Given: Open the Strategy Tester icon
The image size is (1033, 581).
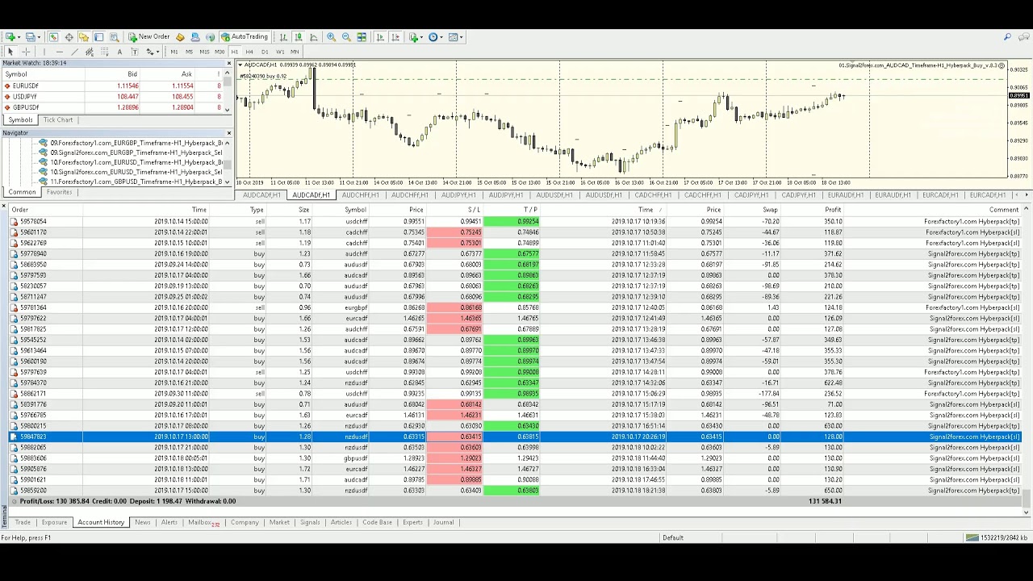Looking at the screenshot, I should pyautogui.click(x=114, y=36).
